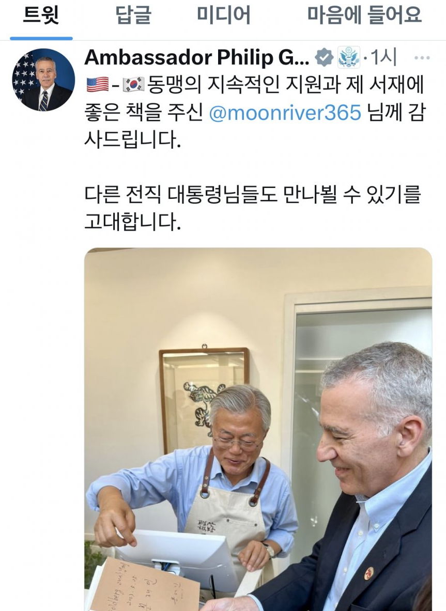Viewport: 446px width, 611px height.
Task: Open the 답글 tab
Action: [133, 15]
